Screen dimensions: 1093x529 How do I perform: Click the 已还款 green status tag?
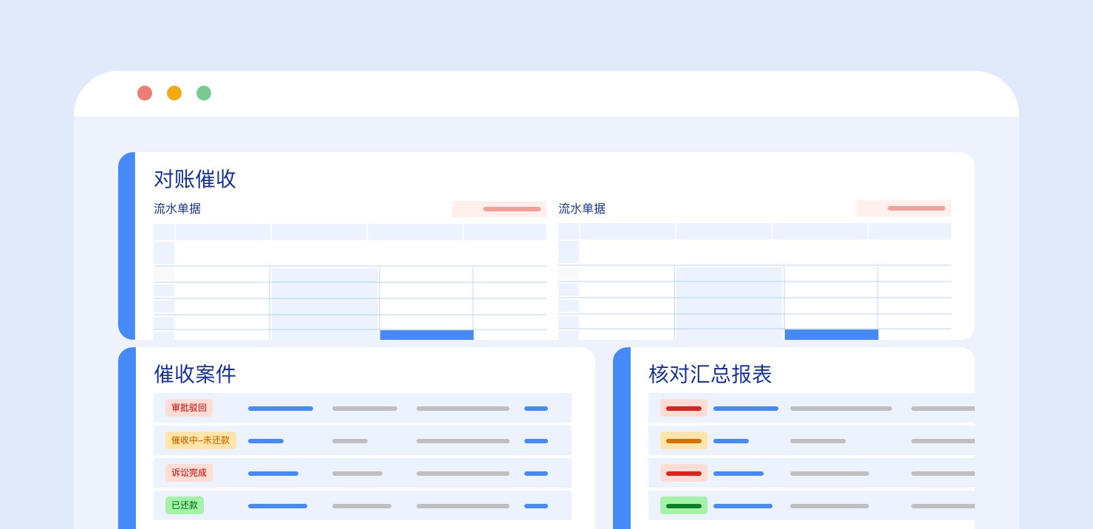[185, 505]
